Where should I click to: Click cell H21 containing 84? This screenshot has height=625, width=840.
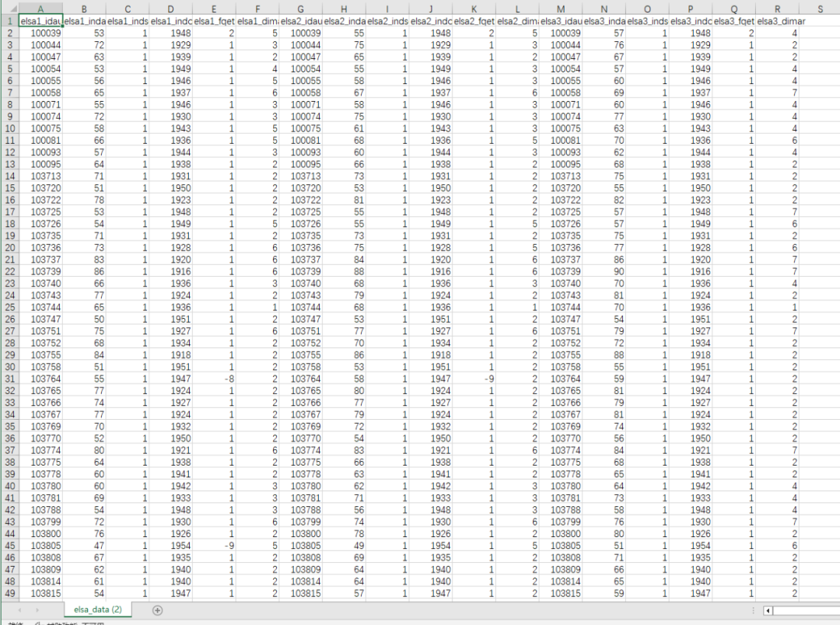344,259
